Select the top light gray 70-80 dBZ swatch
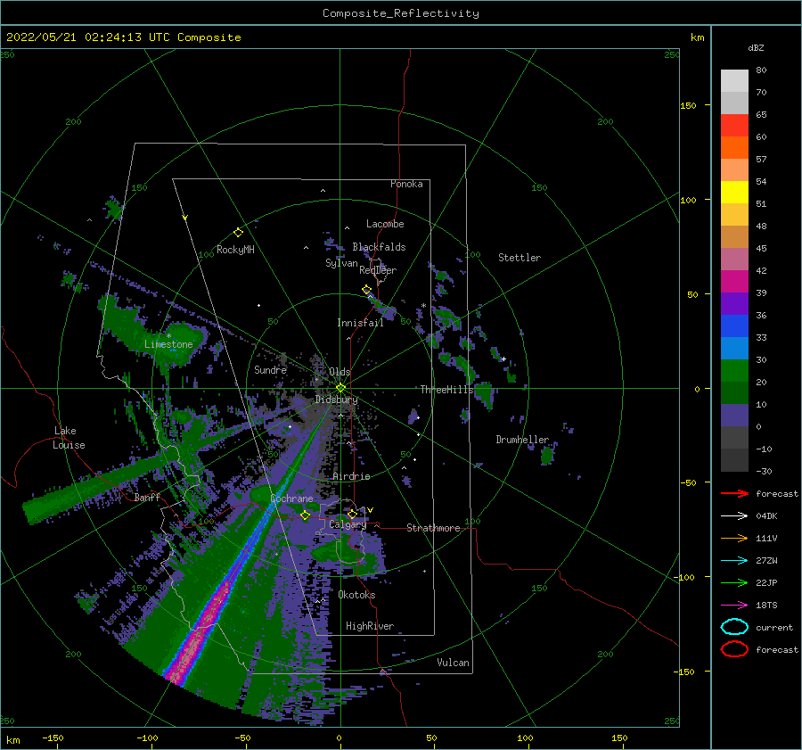This screenshot has height=750, width=802. pyautogui.click(x=734, y=81)
